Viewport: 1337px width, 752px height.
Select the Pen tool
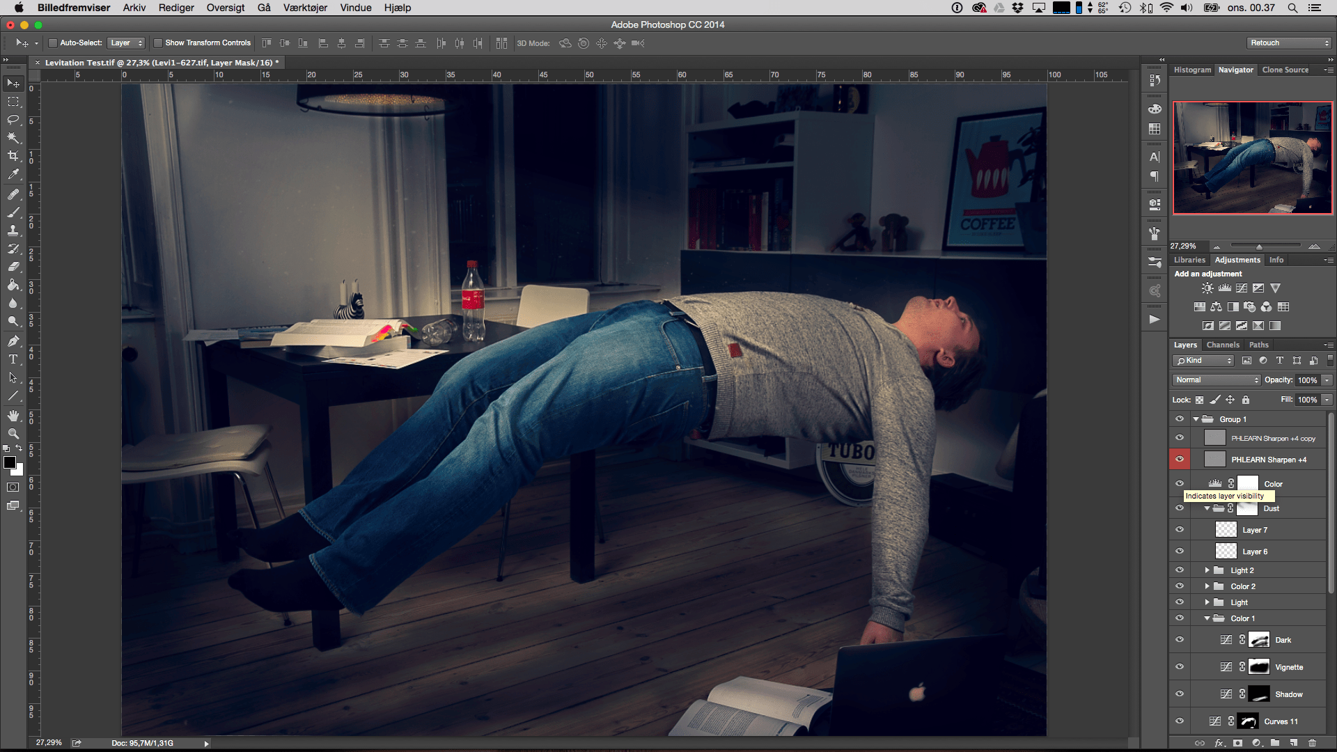click(13, 341)
